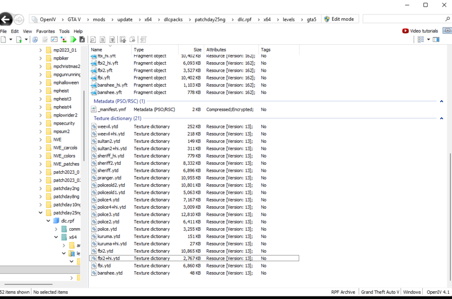
Task: Click the add file icon with green arrow
Action: [x=19, y=39]
